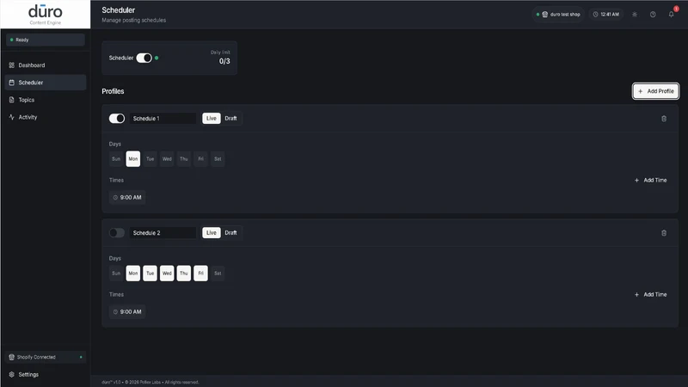The height and width of the screenshot is (387, 688).
Task: Deselect Thu for Schedule 2
Action: (x=184, y=273)
